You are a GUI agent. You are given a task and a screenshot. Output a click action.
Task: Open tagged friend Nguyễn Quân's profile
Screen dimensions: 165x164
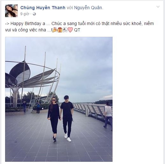[88, 8]
